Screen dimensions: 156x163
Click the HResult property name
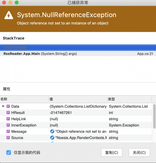18,113
